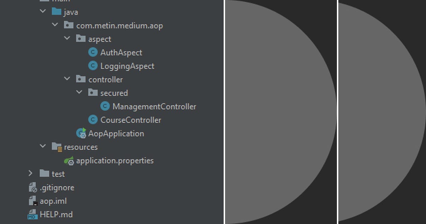This screenshot has width=426, height=224.
Task: Select the HELP.md entry
Action: click(x=56, y=214)
